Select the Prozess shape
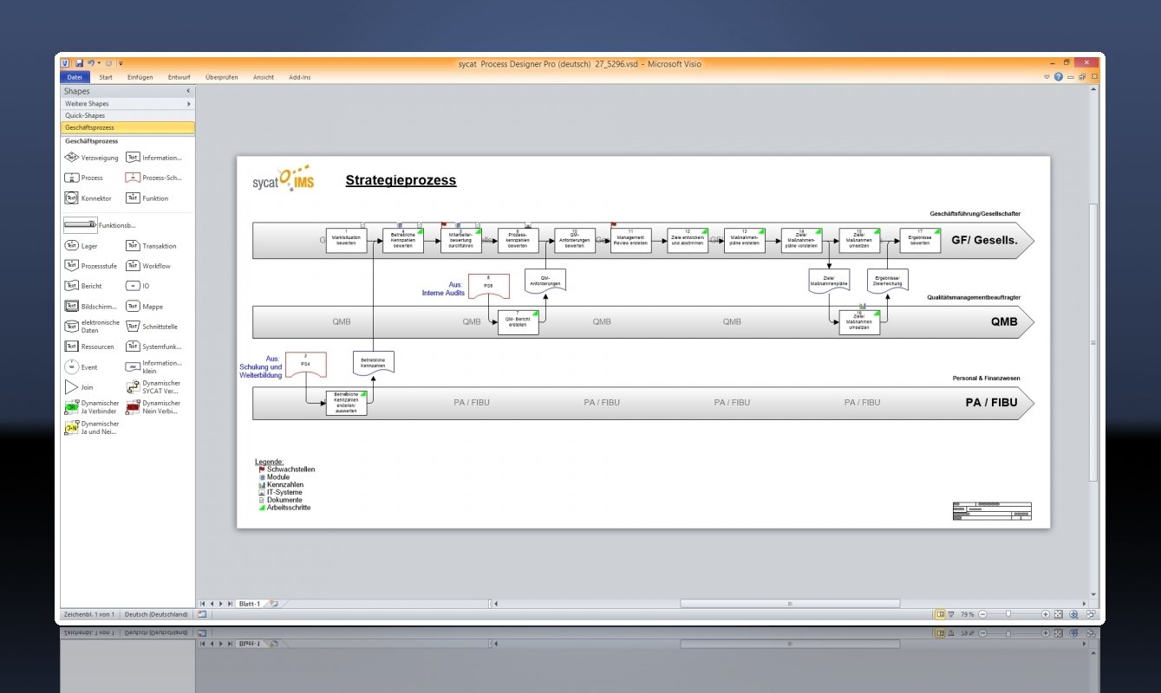1161x693 pixels. [x=84, y=178]
